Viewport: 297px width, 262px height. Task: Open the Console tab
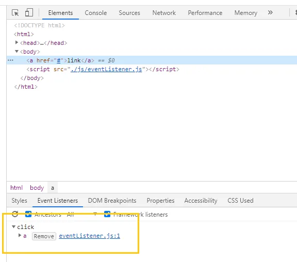(x=96, y=13)
